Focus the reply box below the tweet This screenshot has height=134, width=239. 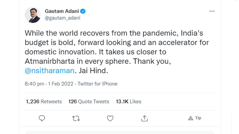coord(119,133)
